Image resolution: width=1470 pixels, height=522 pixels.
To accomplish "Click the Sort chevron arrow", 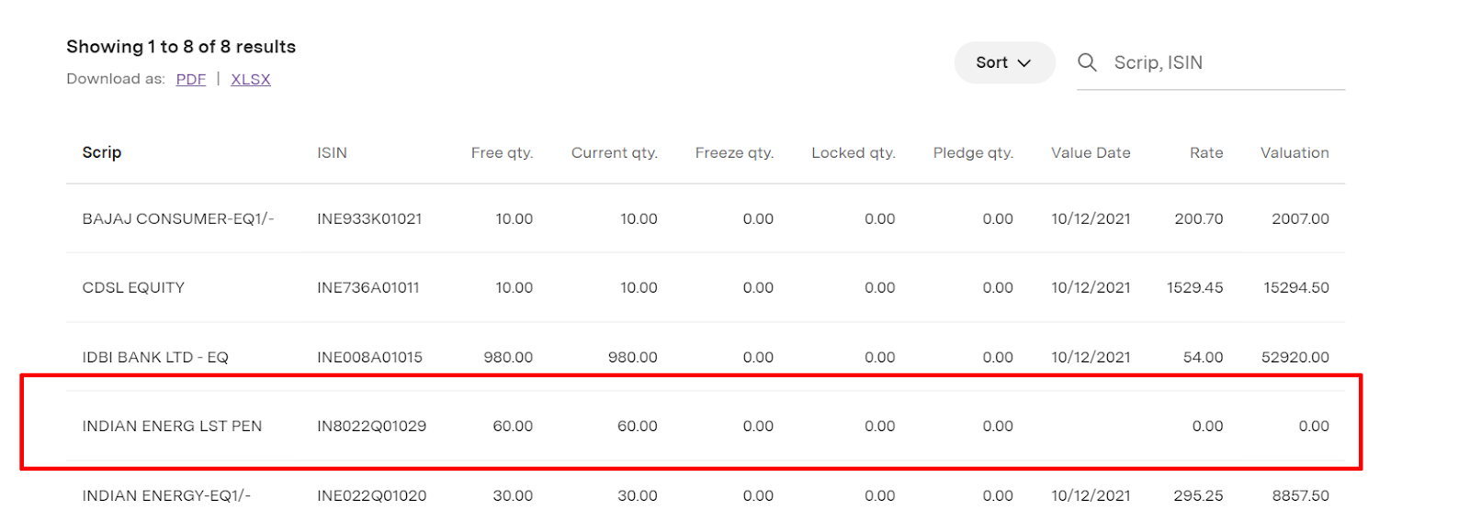I will [1024, 63].
